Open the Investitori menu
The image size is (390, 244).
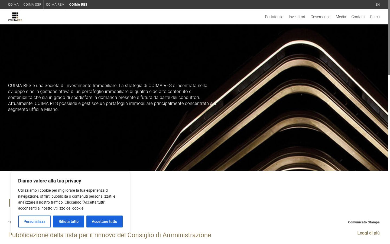(x=297, y=17)
